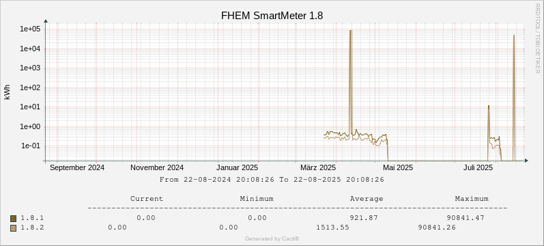
Task: Click the Maximum column header
Action: (472, 199)
